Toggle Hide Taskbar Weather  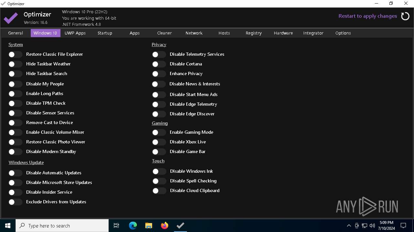(15, 64)
